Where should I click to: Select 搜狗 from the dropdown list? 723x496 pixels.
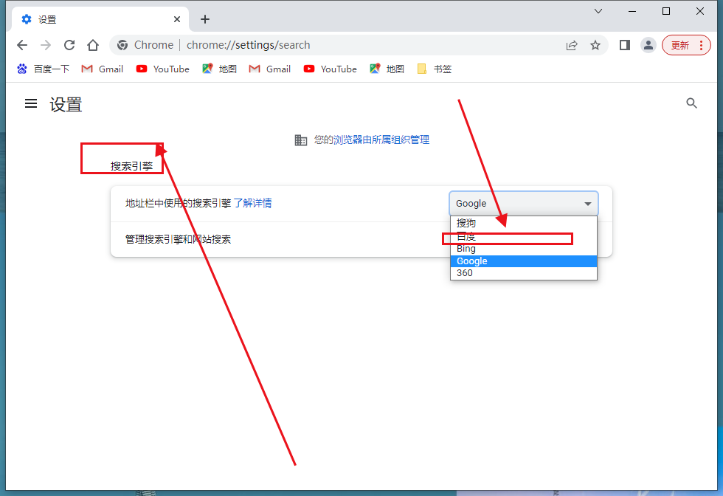523,224
